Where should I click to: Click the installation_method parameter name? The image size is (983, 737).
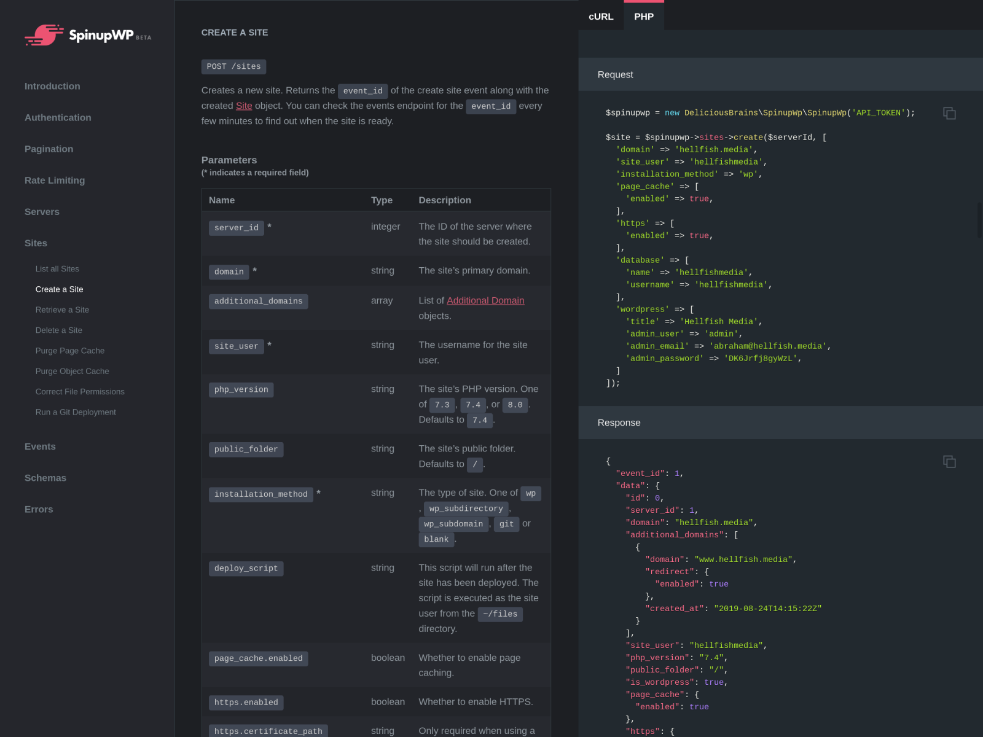(261, 494)
